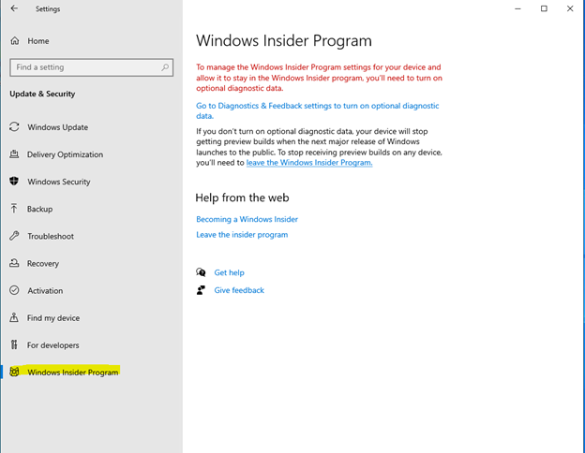The image size is (585, 453).
Task: Click the Home house icon
Action: point(15,40)
